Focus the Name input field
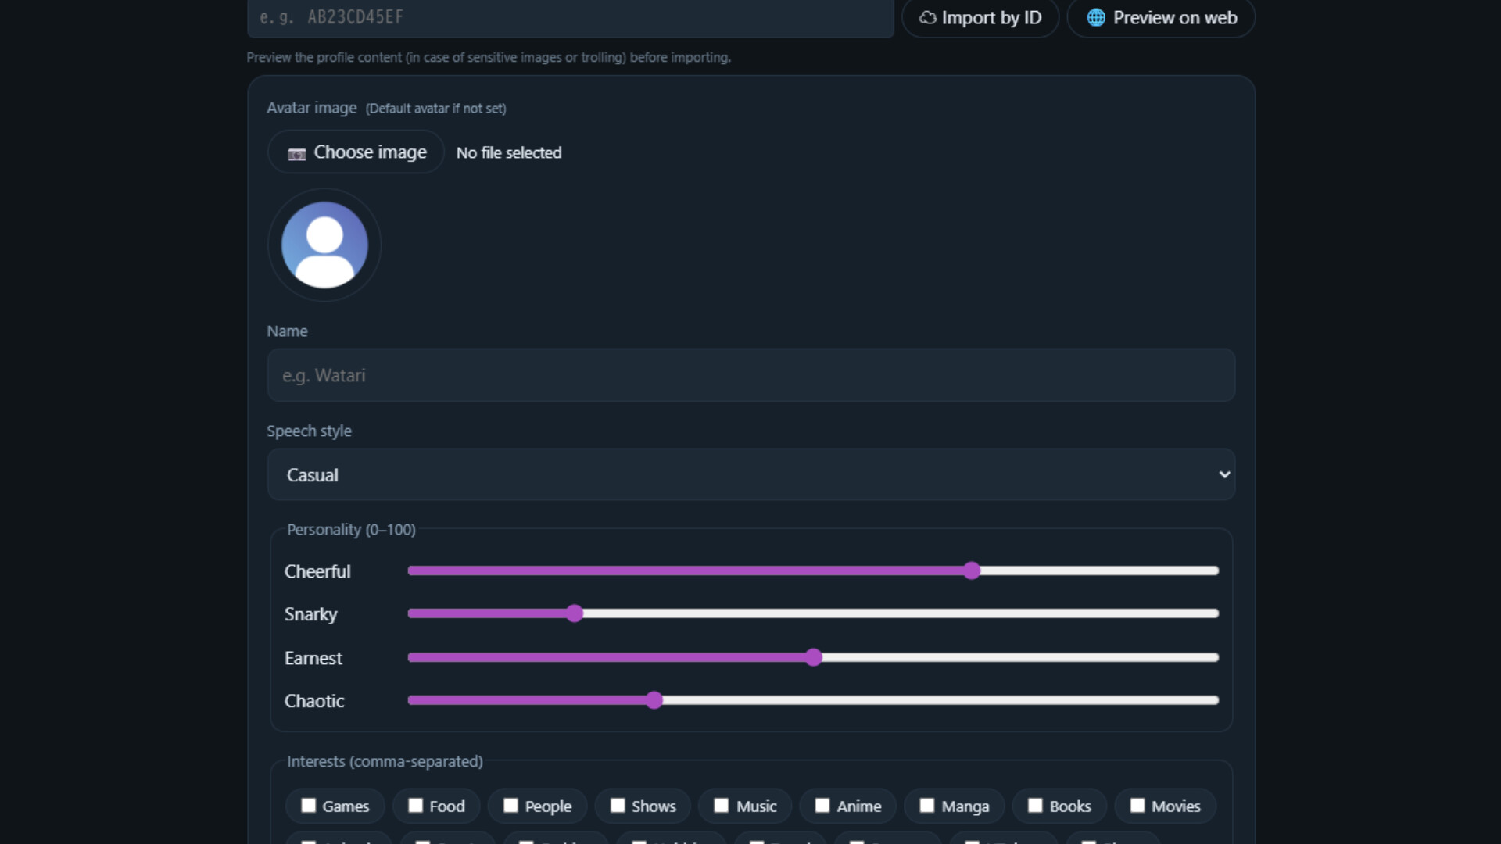The height and width of the screenshot is (844, 1501). tap(751, 375)
